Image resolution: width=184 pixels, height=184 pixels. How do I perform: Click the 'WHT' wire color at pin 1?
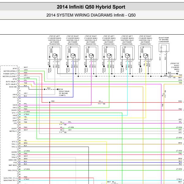click(26, 67)
